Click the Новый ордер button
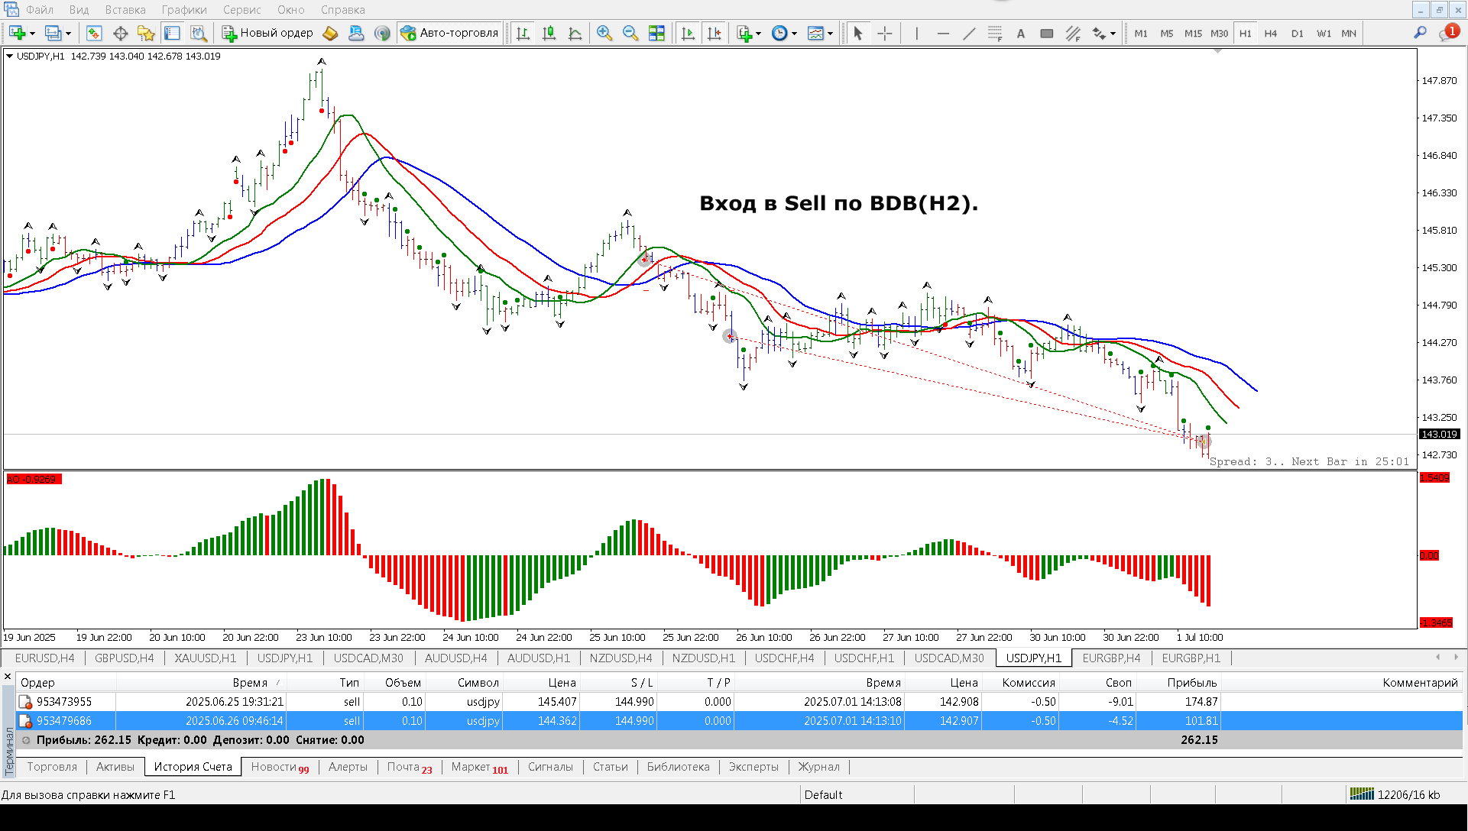 [267, 33]
